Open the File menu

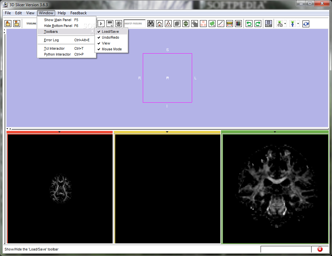(8, 13)
